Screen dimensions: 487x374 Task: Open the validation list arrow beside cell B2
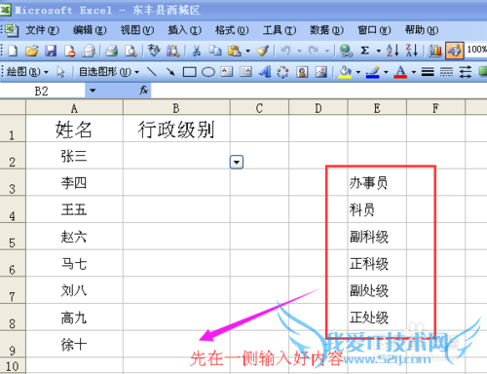point(237,162)
